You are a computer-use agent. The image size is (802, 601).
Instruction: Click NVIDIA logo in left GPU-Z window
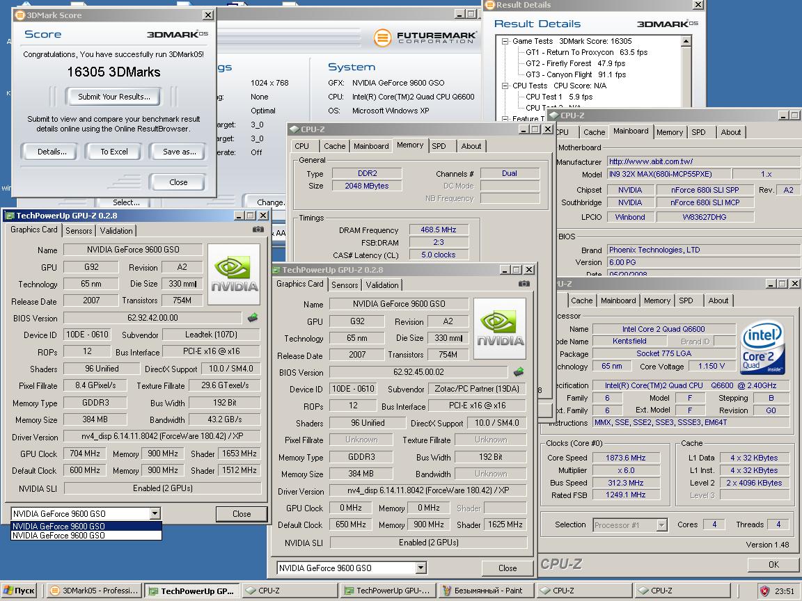(234, 275)
